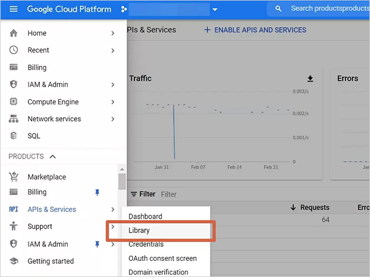This screenshot has height=277, width=370.
Task: Unpin IAM & Admin in products list
Action: [x=97, y=244]
